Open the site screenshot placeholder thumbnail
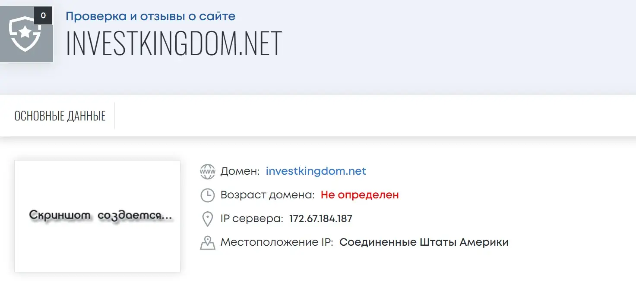Image resolution: width=636 pixels, height=281 pixels. (x=97, y=216)
